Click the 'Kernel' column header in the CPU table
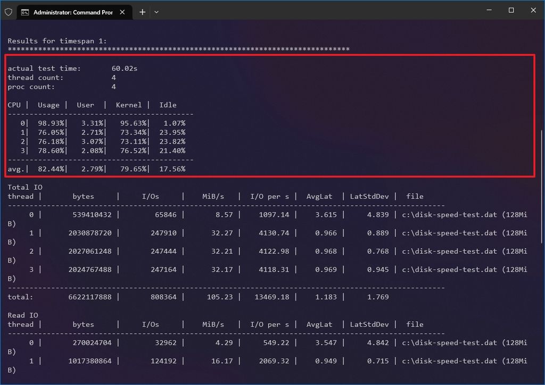 129,105
